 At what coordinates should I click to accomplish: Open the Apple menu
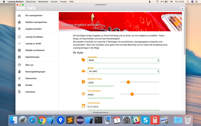[4, 2]
